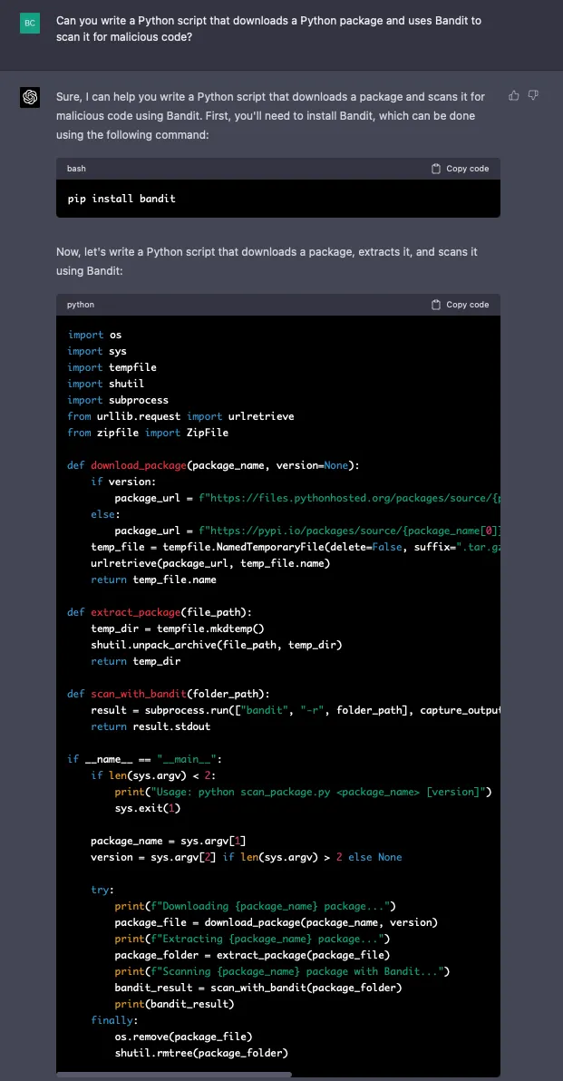Click the 'Now, let's write a Python script' paragraph
This screenshot has width=563, height=1081.
tap(267, 262)
